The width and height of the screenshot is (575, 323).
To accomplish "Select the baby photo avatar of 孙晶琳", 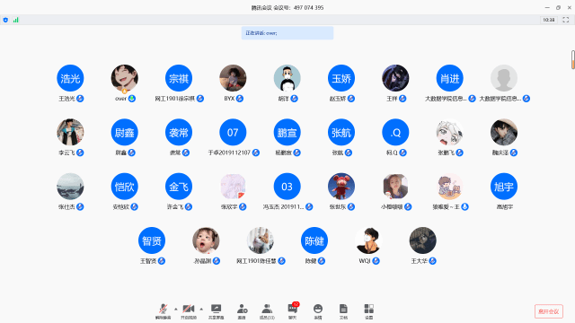I will pos(206,240).
